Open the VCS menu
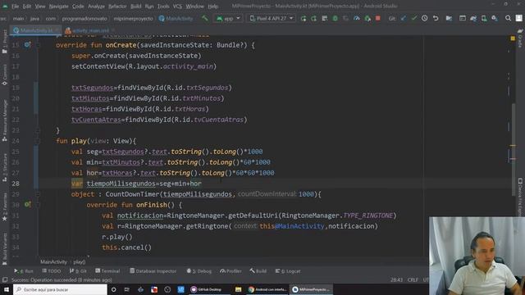The width and height of the screenshot is (525, 295). point(177,6)
